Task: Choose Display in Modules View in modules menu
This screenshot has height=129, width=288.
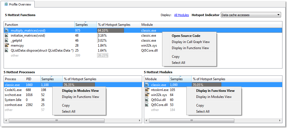Action: pyautogui.click(x=214, y=97)
